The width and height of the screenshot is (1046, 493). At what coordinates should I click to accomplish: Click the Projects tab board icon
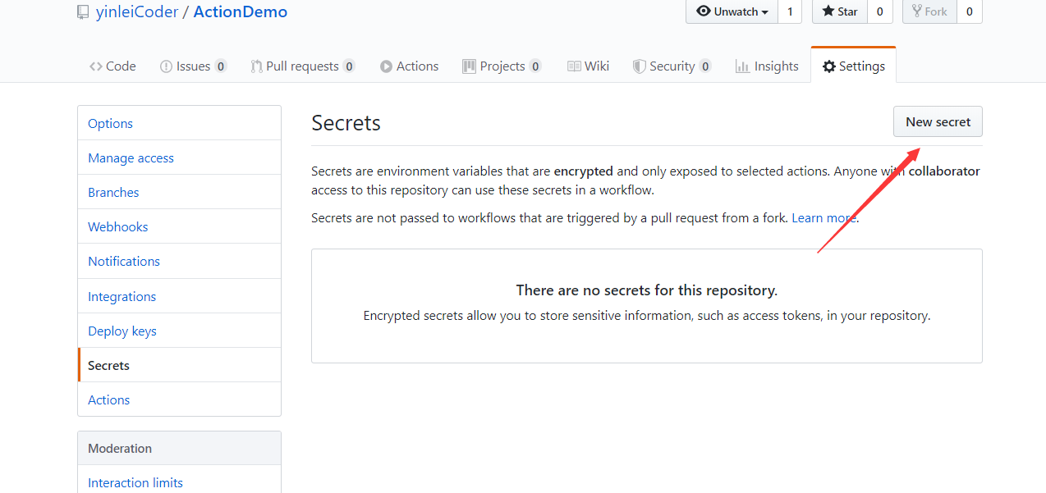tap(469, 66)
